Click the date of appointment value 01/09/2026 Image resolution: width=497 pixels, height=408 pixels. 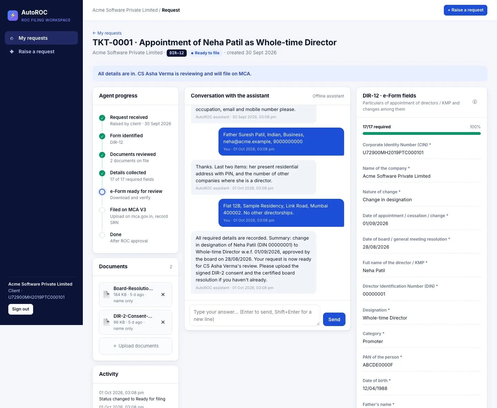pos(376,223)
